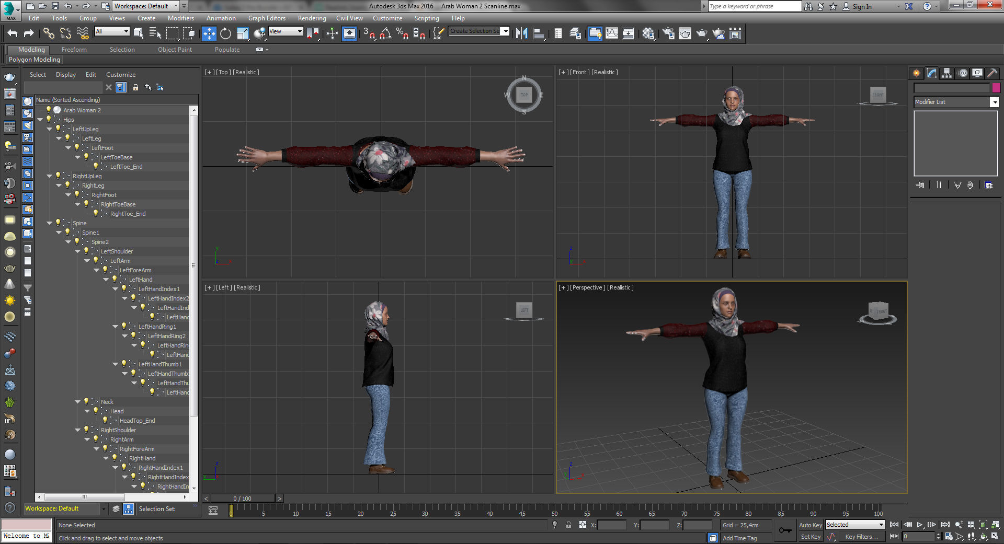Open the Edit menu

[x=34, y=18]
